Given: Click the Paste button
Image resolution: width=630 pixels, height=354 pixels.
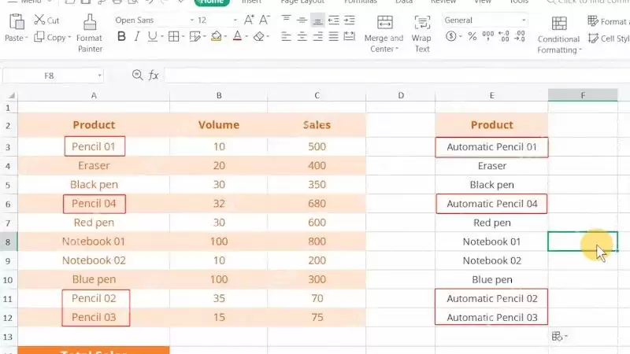Looking at the screenshot, I should pos(17,28).
